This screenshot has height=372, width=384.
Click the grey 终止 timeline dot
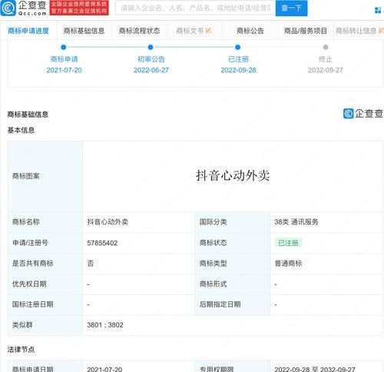(326, 47)
